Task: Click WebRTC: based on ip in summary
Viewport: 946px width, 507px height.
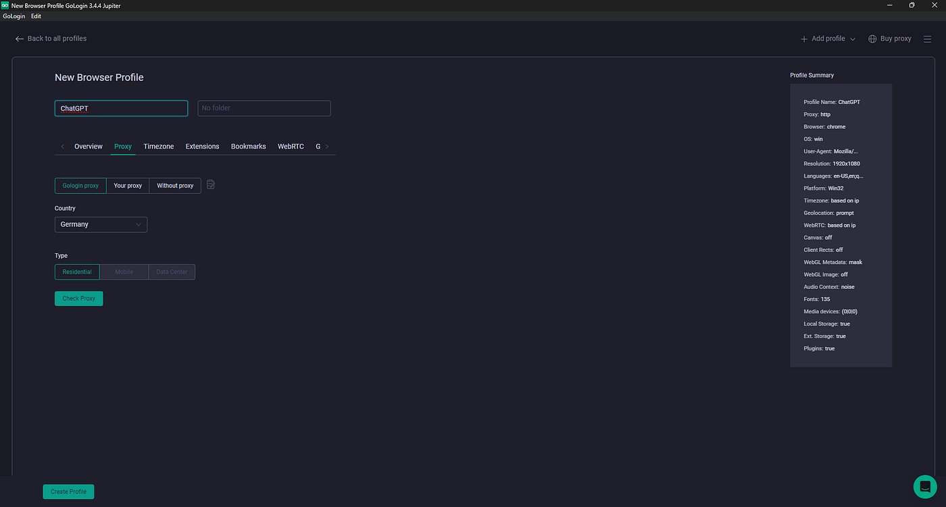Action: [x=830, y=225]
